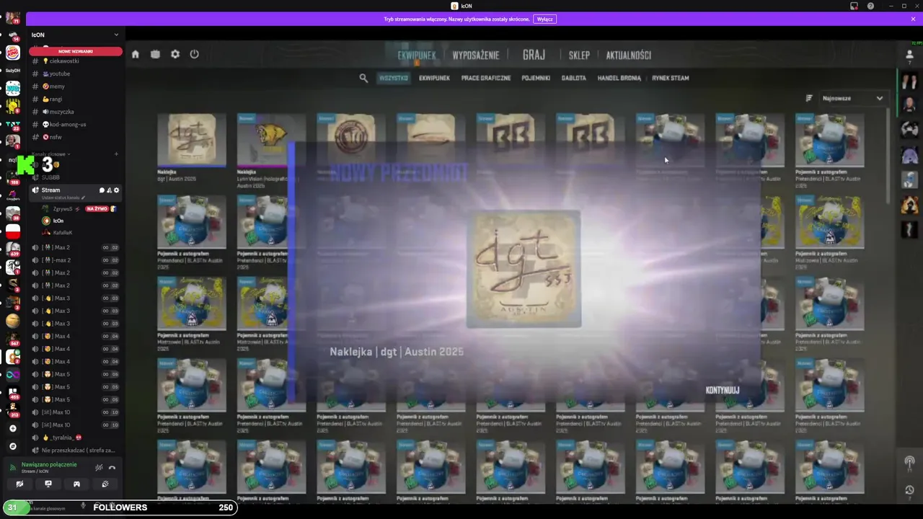Open Stream channel settings gear
This screenshot has height=519, width=923.
coord(117,190)
